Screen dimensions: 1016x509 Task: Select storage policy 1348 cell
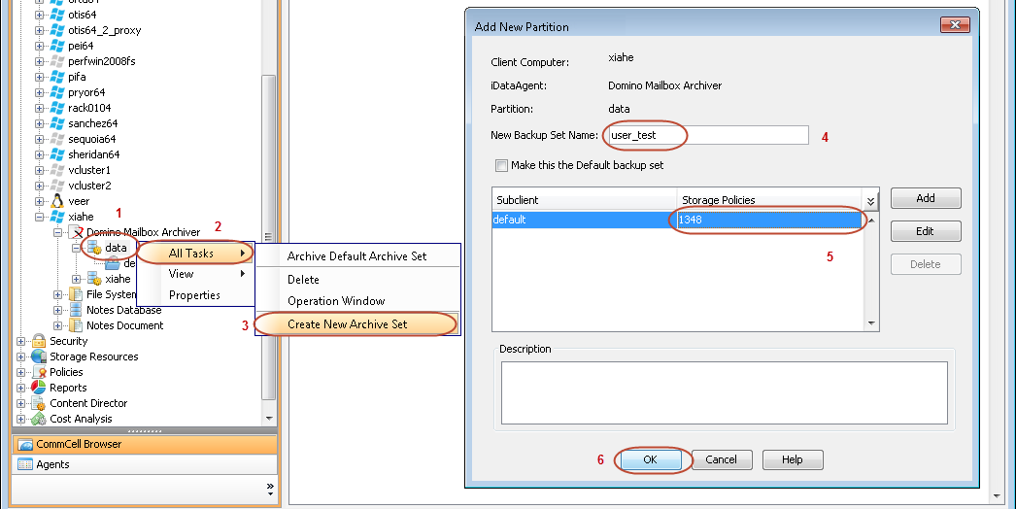[768, 221]
